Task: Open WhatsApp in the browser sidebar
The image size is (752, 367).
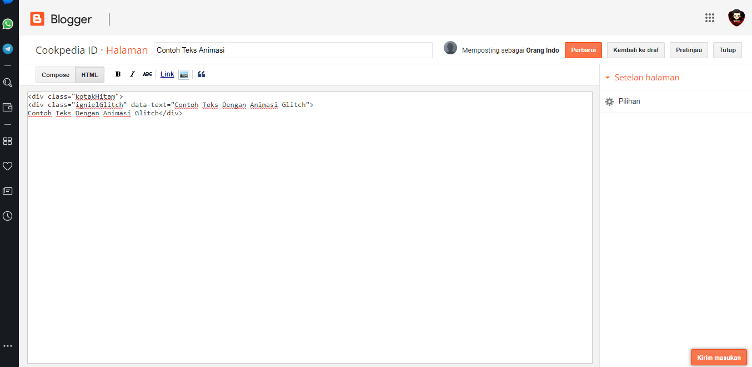Action: coord(8,24)
